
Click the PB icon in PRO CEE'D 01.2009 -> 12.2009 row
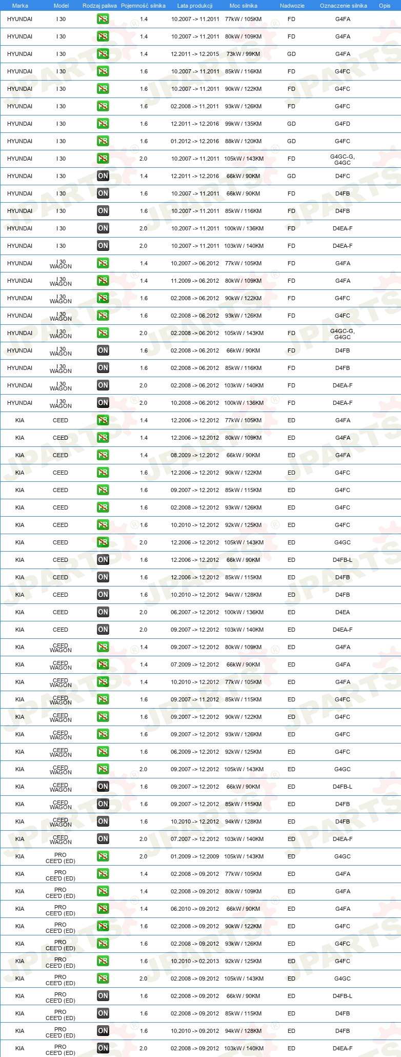[x=103, y=856]
